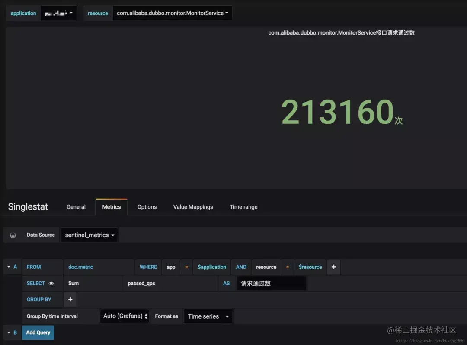The width and height of the screenshot is (467, 345).
Task: Switch to the Time range tab
Action: click(x=243, y=207)
